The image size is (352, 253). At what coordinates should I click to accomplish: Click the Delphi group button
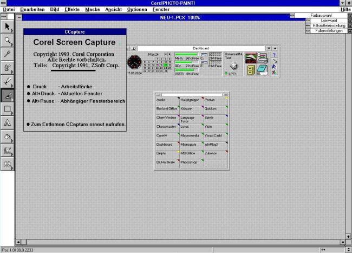point(167,155)
